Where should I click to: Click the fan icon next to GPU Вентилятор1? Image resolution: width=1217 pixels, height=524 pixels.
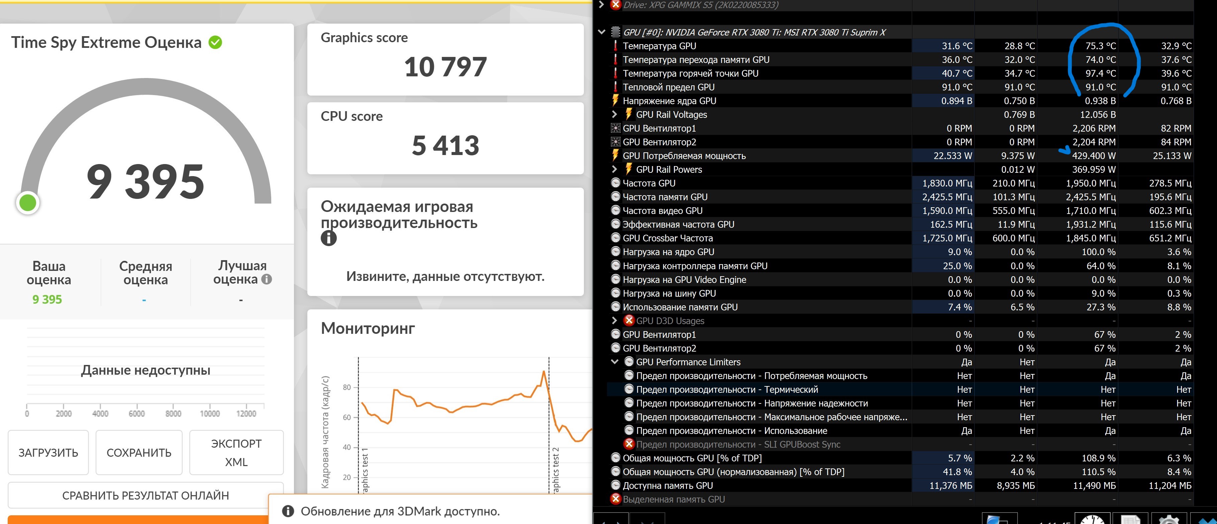point(616,128)
